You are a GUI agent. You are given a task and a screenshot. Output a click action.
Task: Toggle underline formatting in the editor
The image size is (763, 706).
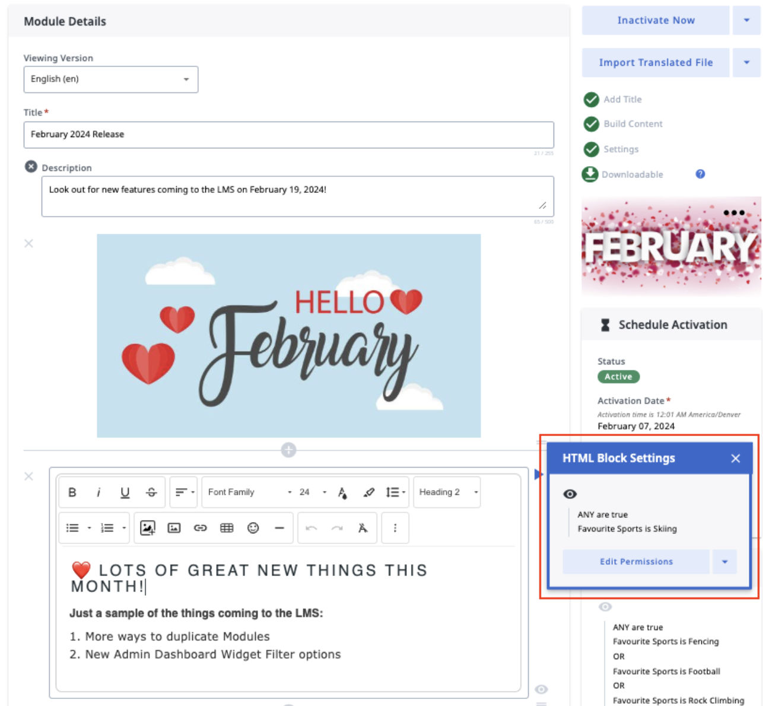125,492
